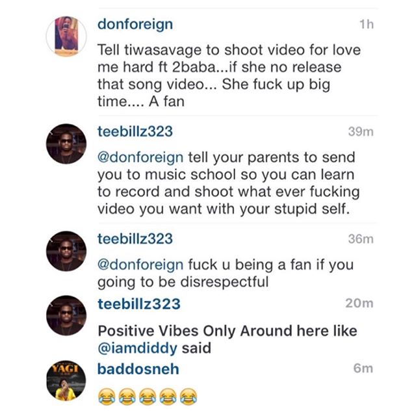The image size is (416, 416).
Task: Open baddosneh's YAGI profile picture
Action: (66, 381)
